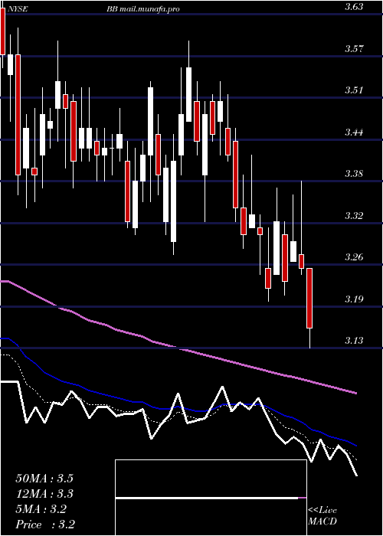Image resolution: width=383 pixels, height=536 pixels.
Task: Click the first red candlestick at chart start
Action: coord(3,31)
